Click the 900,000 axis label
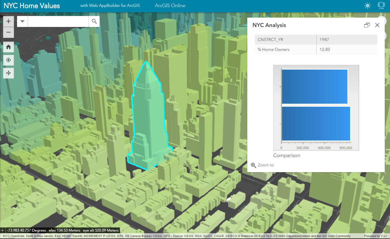Image resolution: width=390 pixels, height=239 pixels. pos(346,148)
